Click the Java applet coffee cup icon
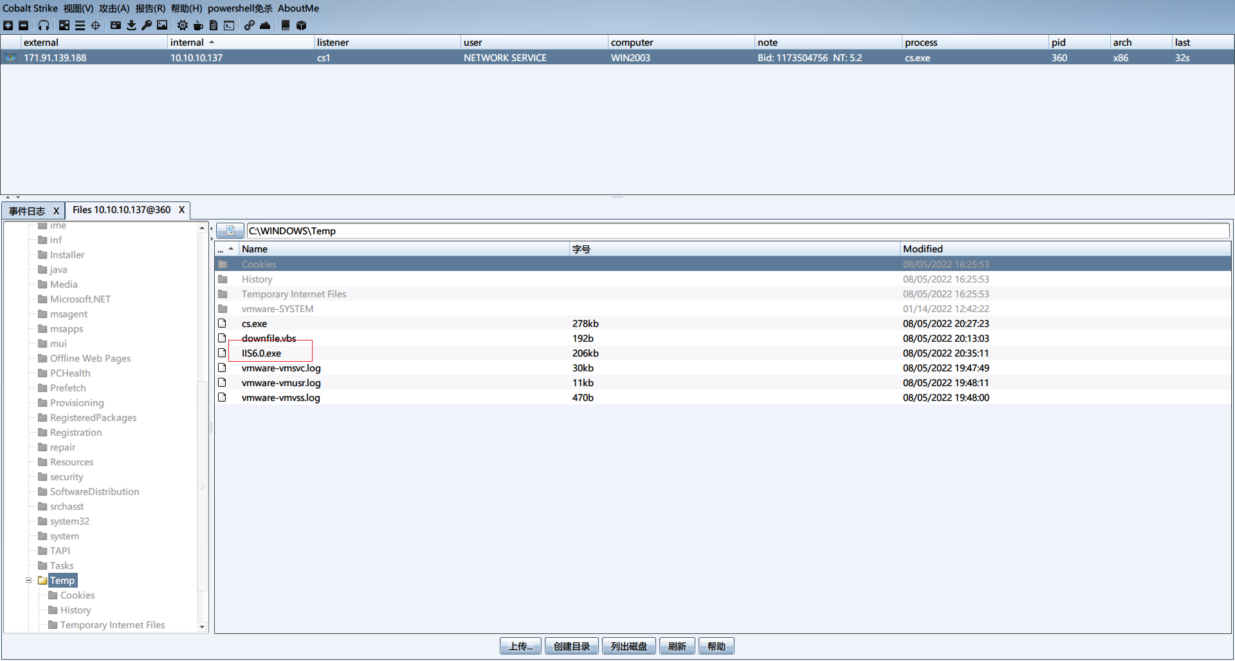Viewport: 1235px width, 661px height. click(x=198, y=26)
